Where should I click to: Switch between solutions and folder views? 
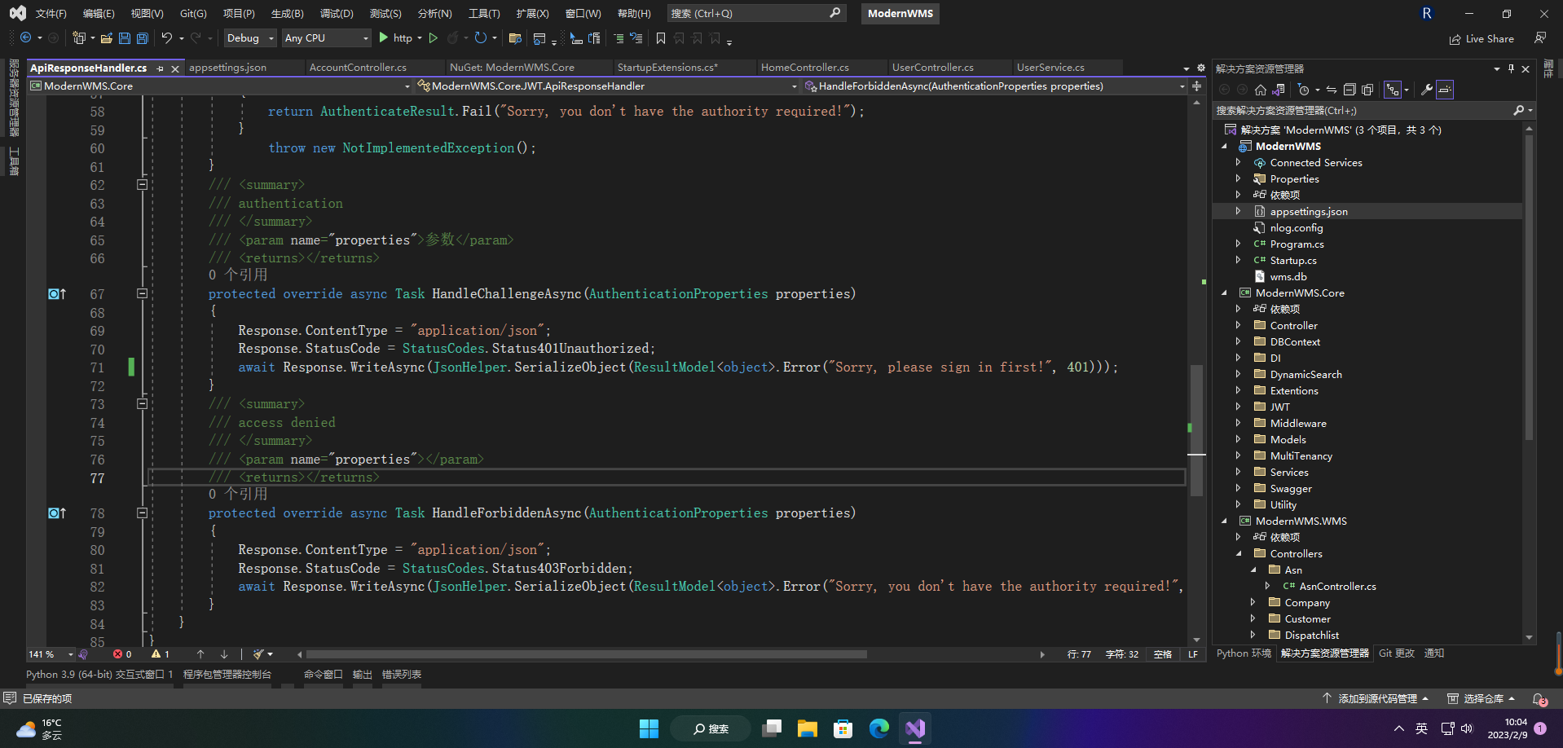[x=1279, y=90]
